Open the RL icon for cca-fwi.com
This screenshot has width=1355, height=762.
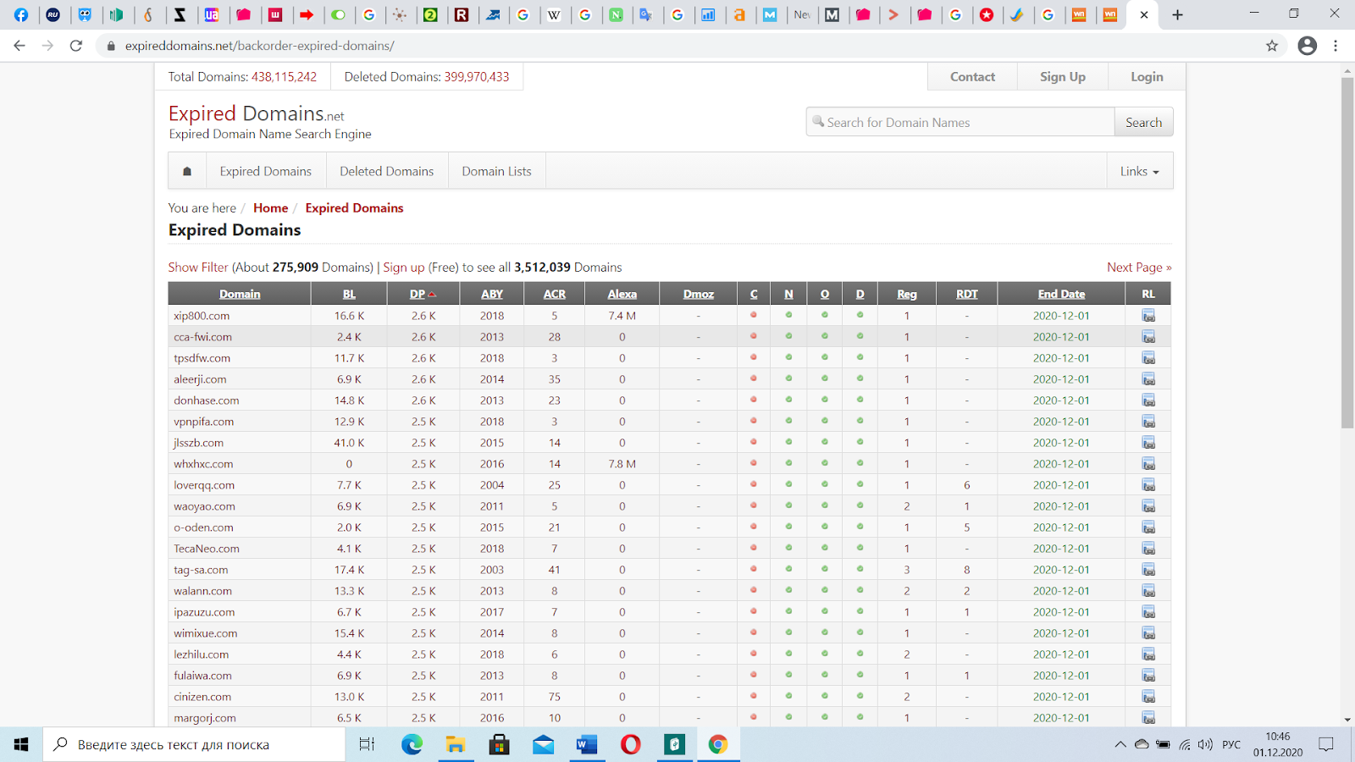(1148, 336)
